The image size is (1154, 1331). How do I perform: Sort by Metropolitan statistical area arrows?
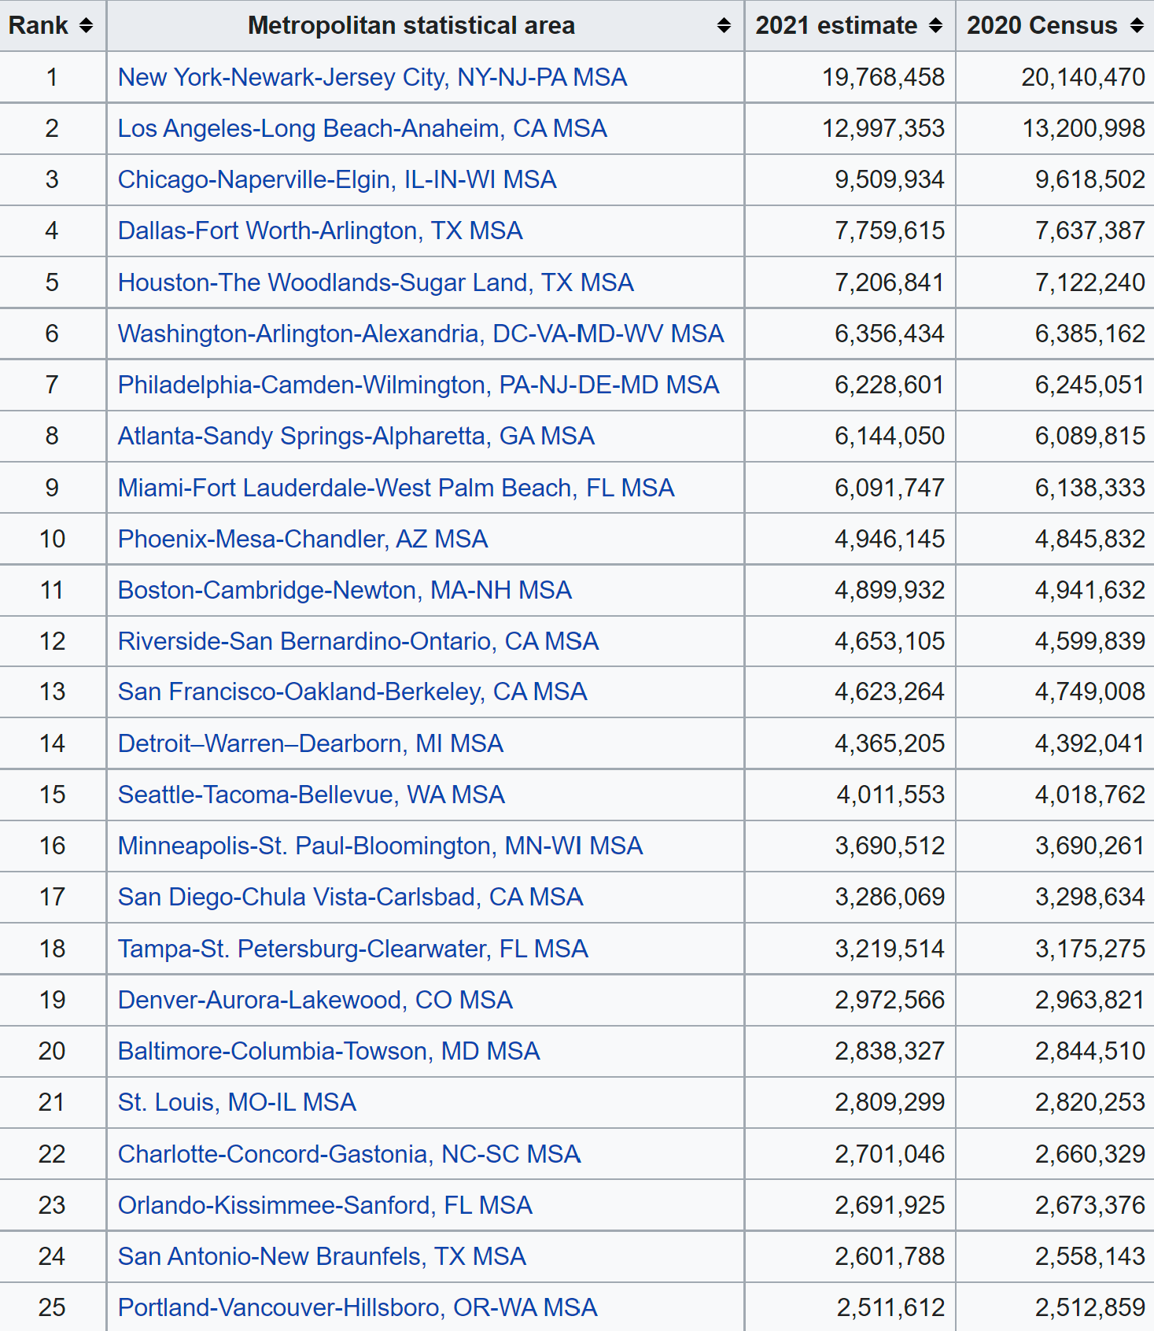[724, 26]
